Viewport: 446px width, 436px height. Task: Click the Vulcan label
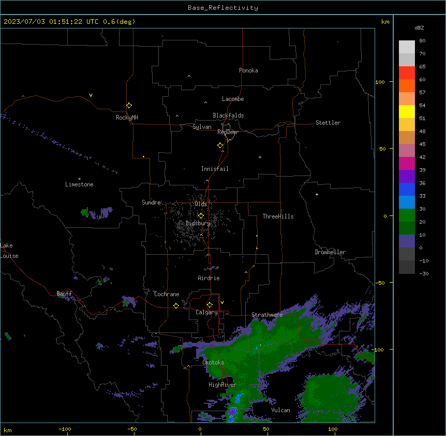280,410
